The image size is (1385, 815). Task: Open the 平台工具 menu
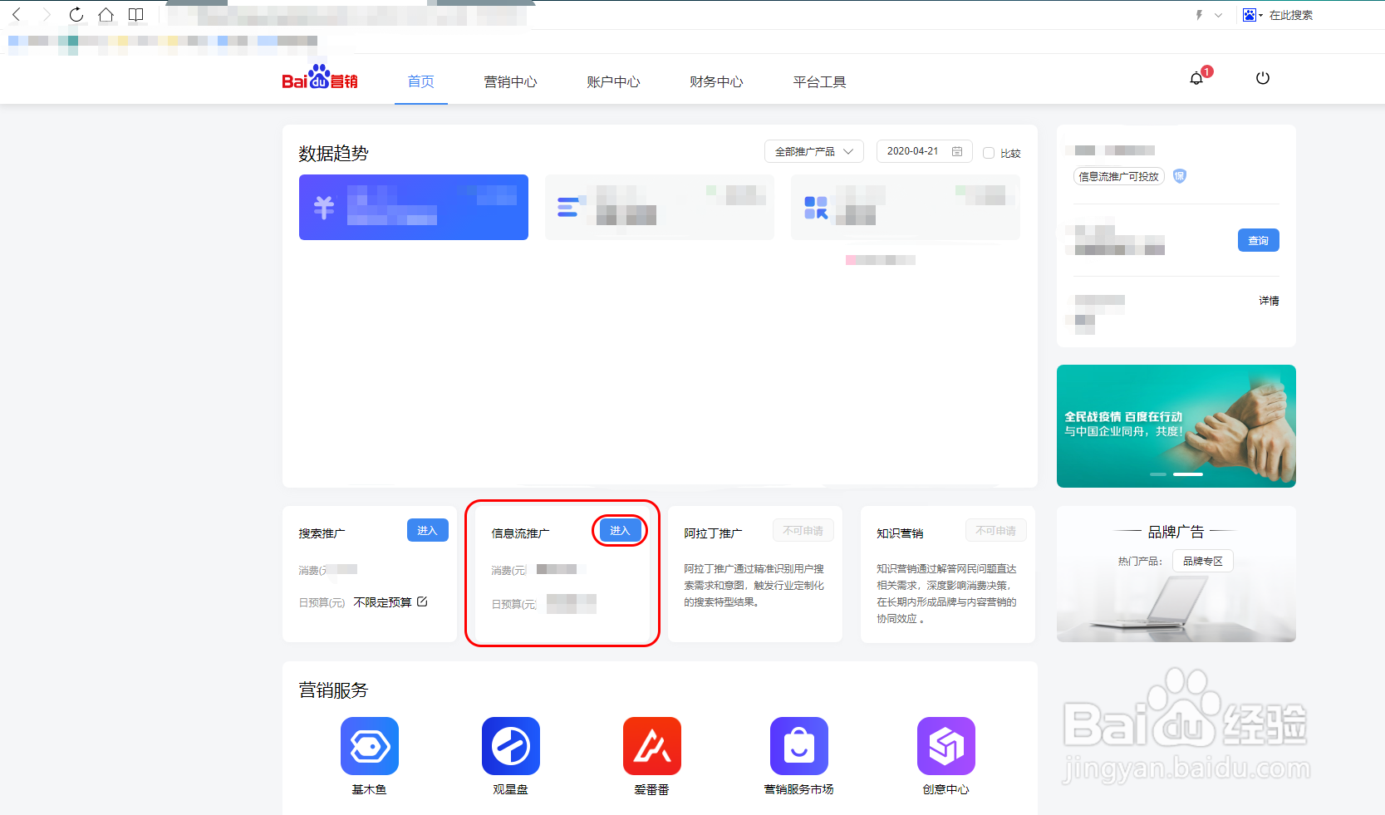click(819, 81)
